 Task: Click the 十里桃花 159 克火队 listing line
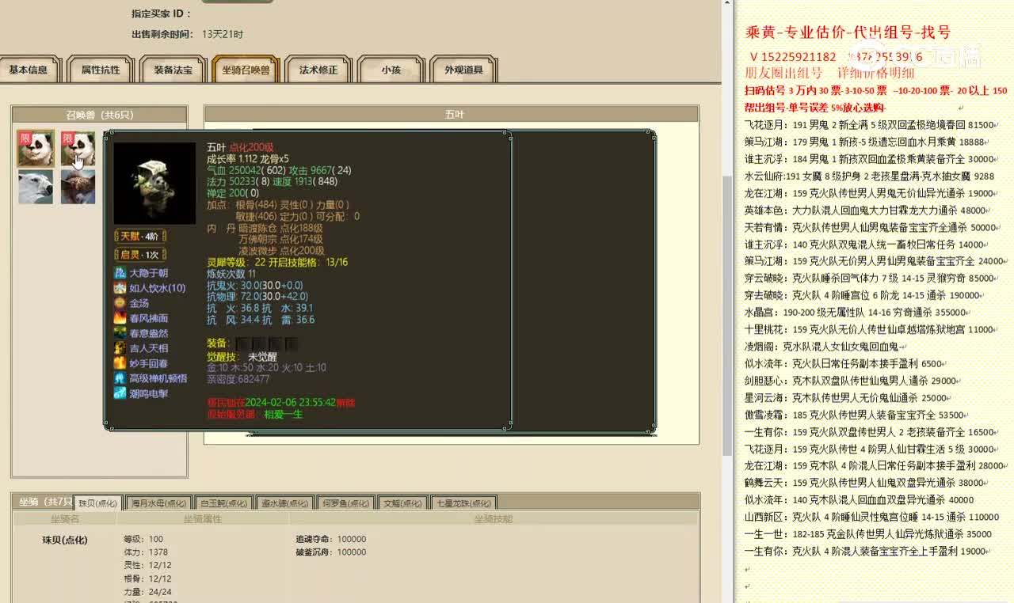pos(870,329)
